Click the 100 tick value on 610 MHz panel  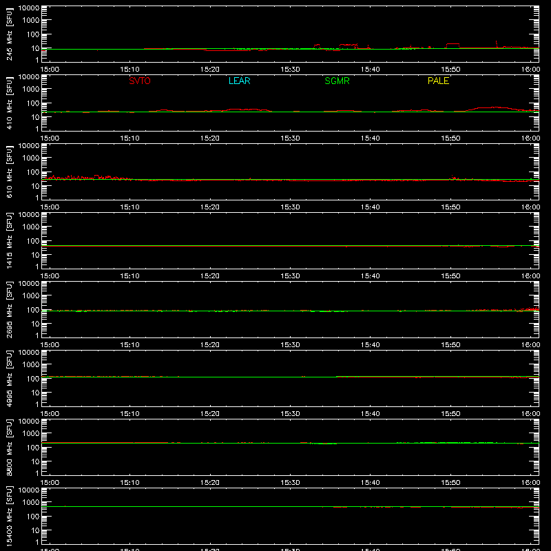pos(33,172)
